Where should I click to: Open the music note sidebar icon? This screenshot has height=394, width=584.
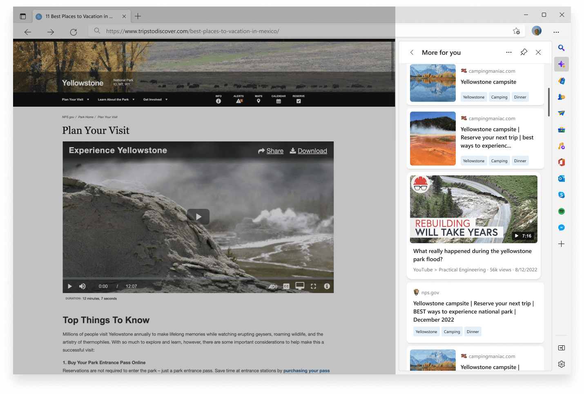pyautogui.click(x=562, y=146)
